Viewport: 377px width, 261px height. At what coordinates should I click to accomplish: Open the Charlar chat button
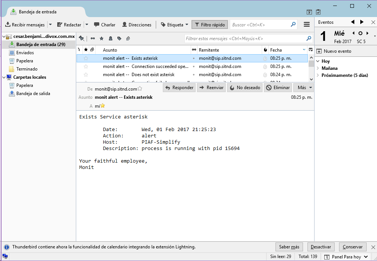point(104,25)
